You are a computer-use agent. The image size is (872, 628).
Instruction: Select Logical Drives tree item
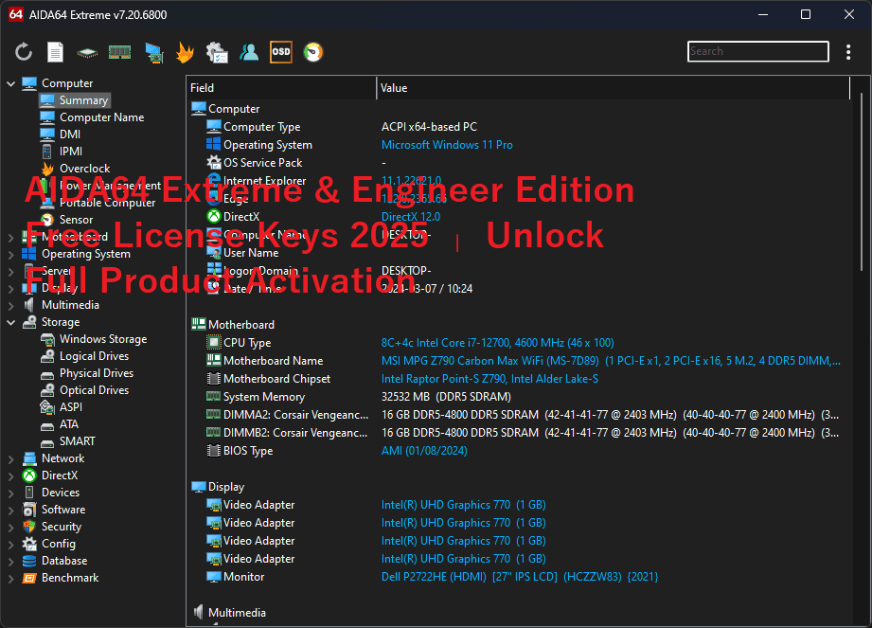pyautogui.click(x=94, y=356)
